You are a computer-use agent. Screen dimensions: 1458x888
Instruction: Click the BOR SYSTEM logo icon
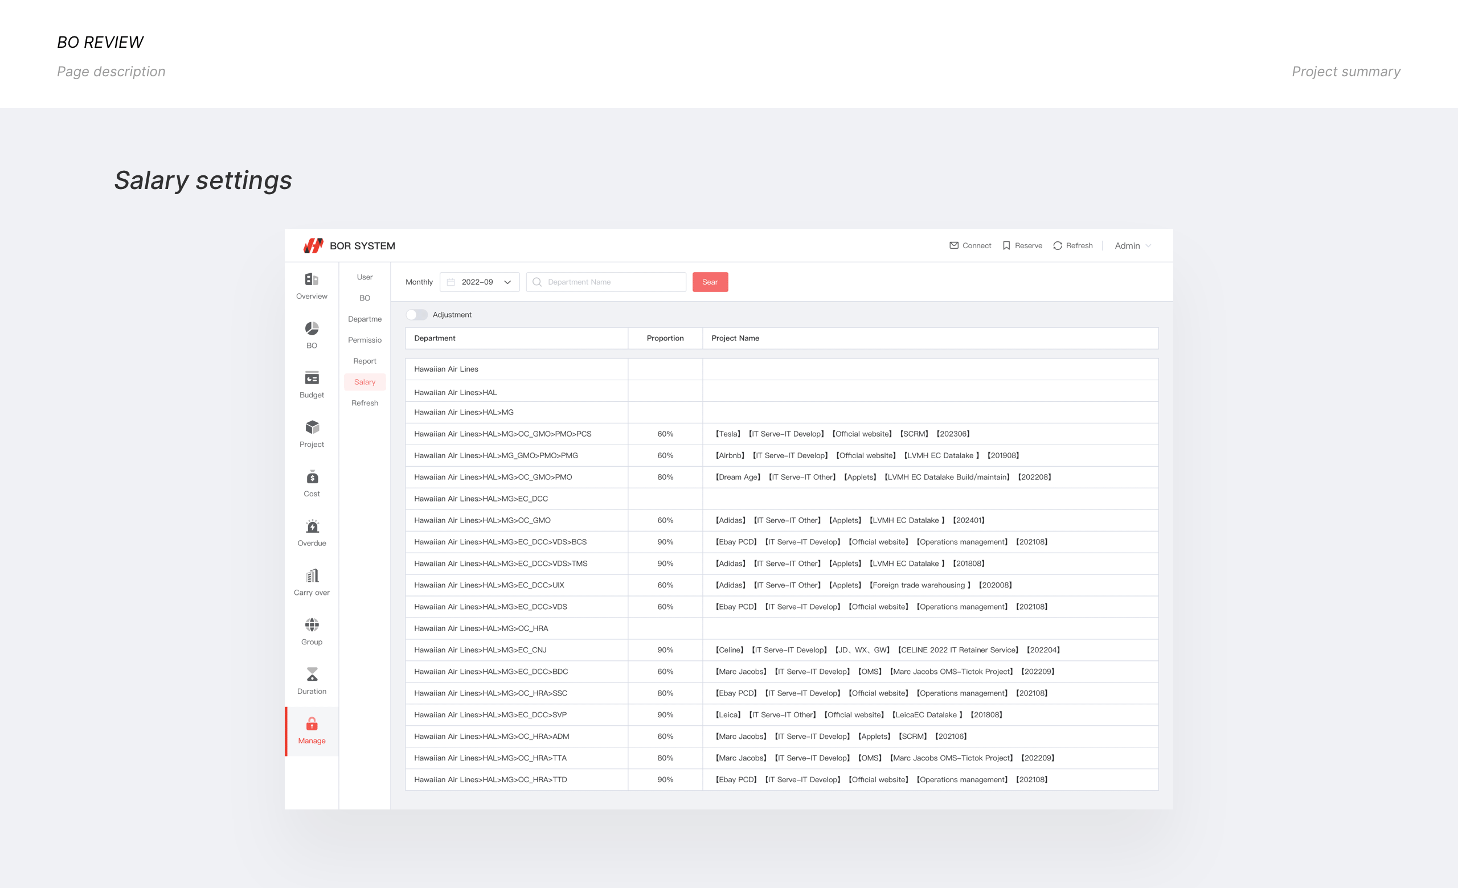point(313,245)
